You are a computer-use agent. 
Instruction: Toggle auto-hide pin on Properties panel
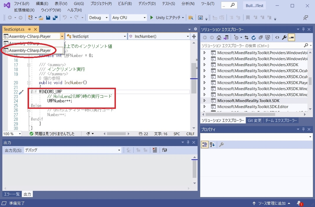click(303, 129)
